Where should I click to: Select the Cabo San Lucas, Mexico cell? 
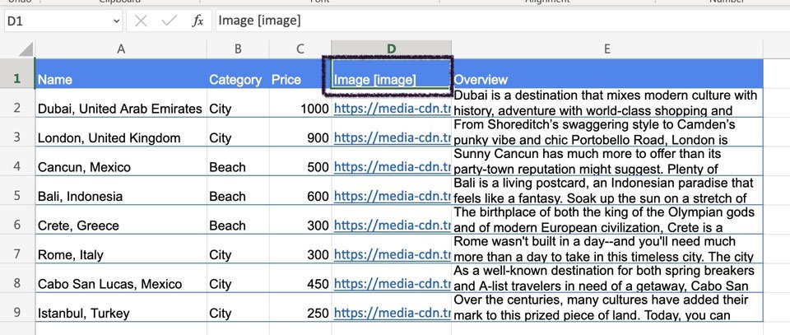pos(121,278)
